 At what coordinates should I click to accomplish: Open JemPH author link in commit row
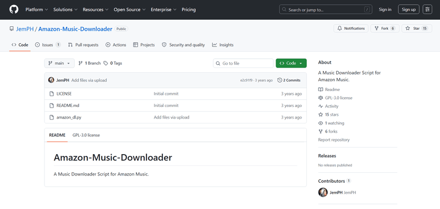coord(63,80)
